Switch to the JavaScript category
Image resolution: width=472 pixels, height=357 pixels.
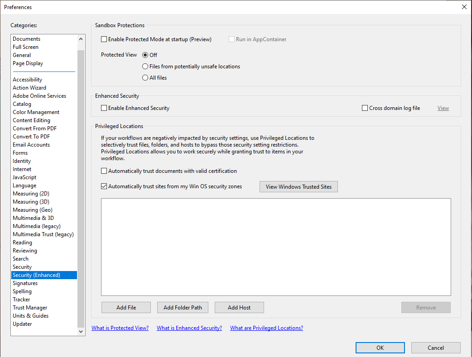click(24, 177)
